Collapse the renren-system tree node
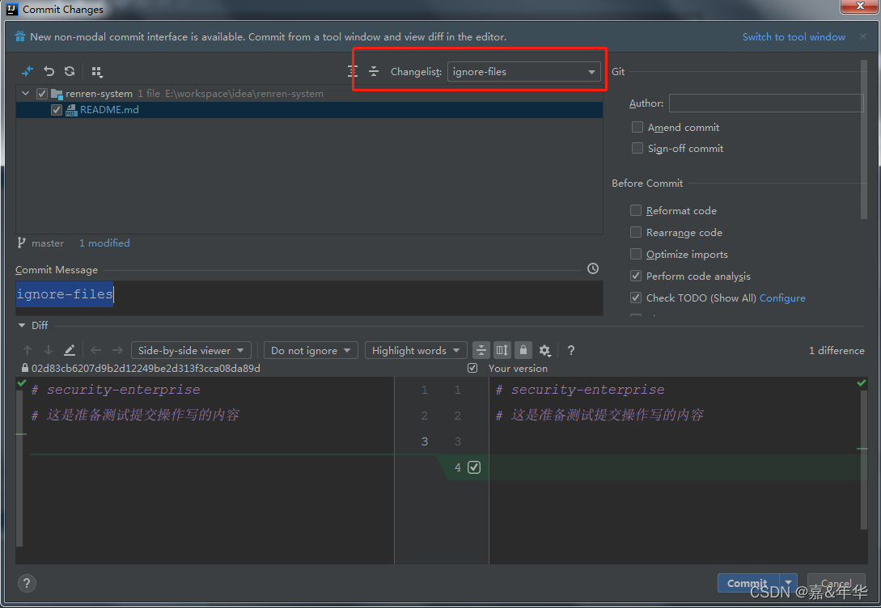881x608 pixels. click(x=25, y=93)
